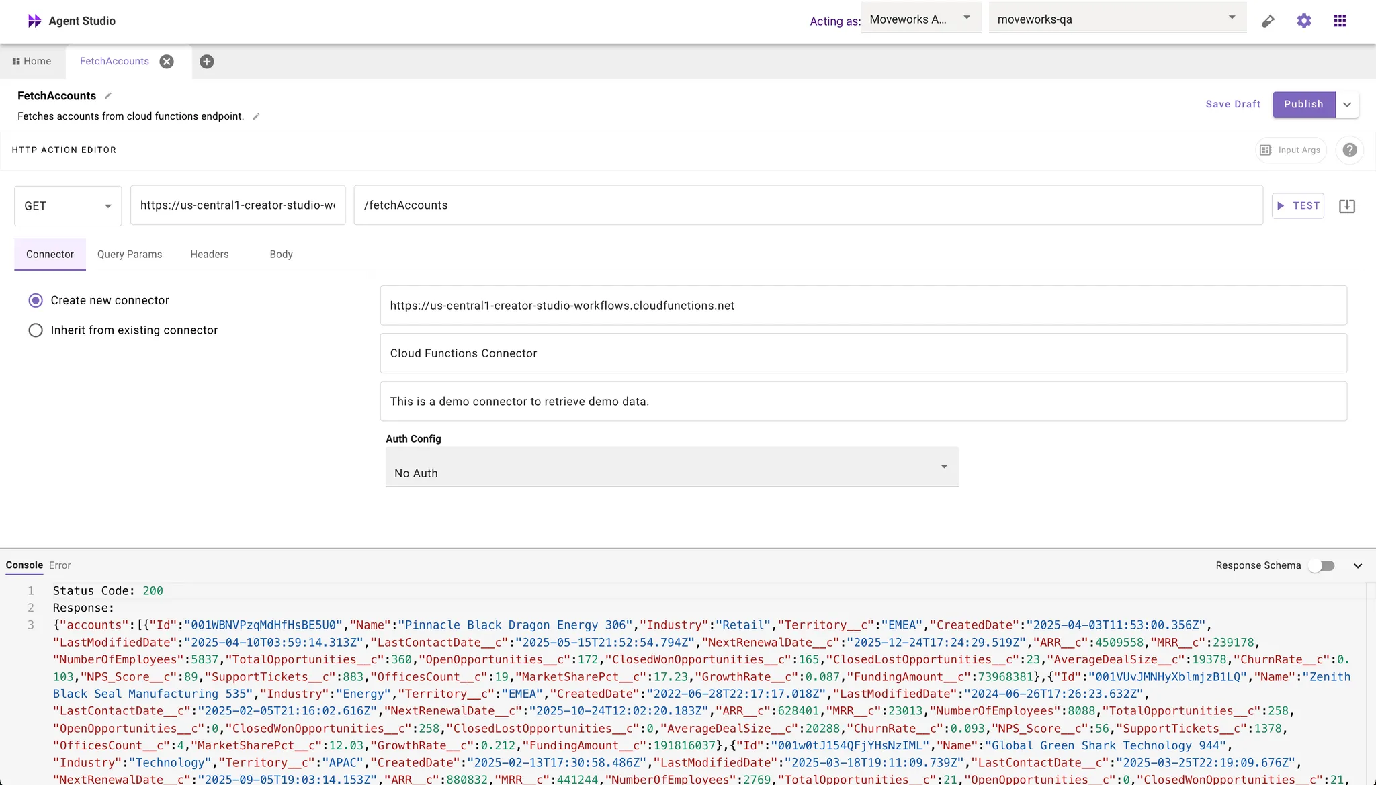Toggle the Response Schema switch
Screen dimensions: 1376x785
click(x=1322, y=566)
